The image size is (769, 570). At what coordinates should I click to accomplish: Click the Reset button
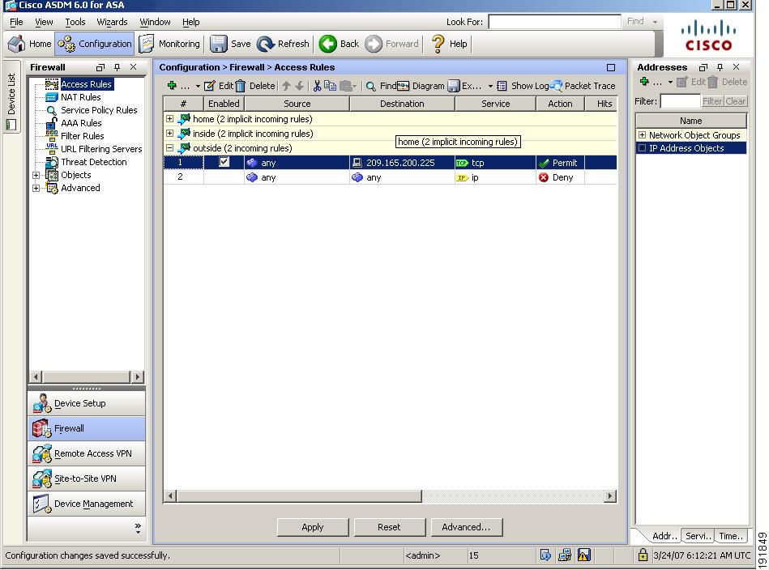(390, 527)
